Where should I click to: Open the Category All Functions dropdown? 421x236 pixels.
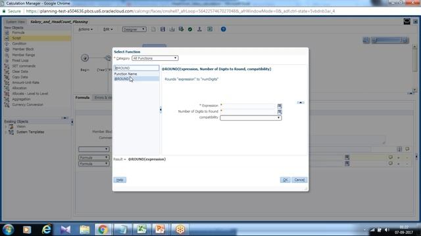click(x=155, y=58)
